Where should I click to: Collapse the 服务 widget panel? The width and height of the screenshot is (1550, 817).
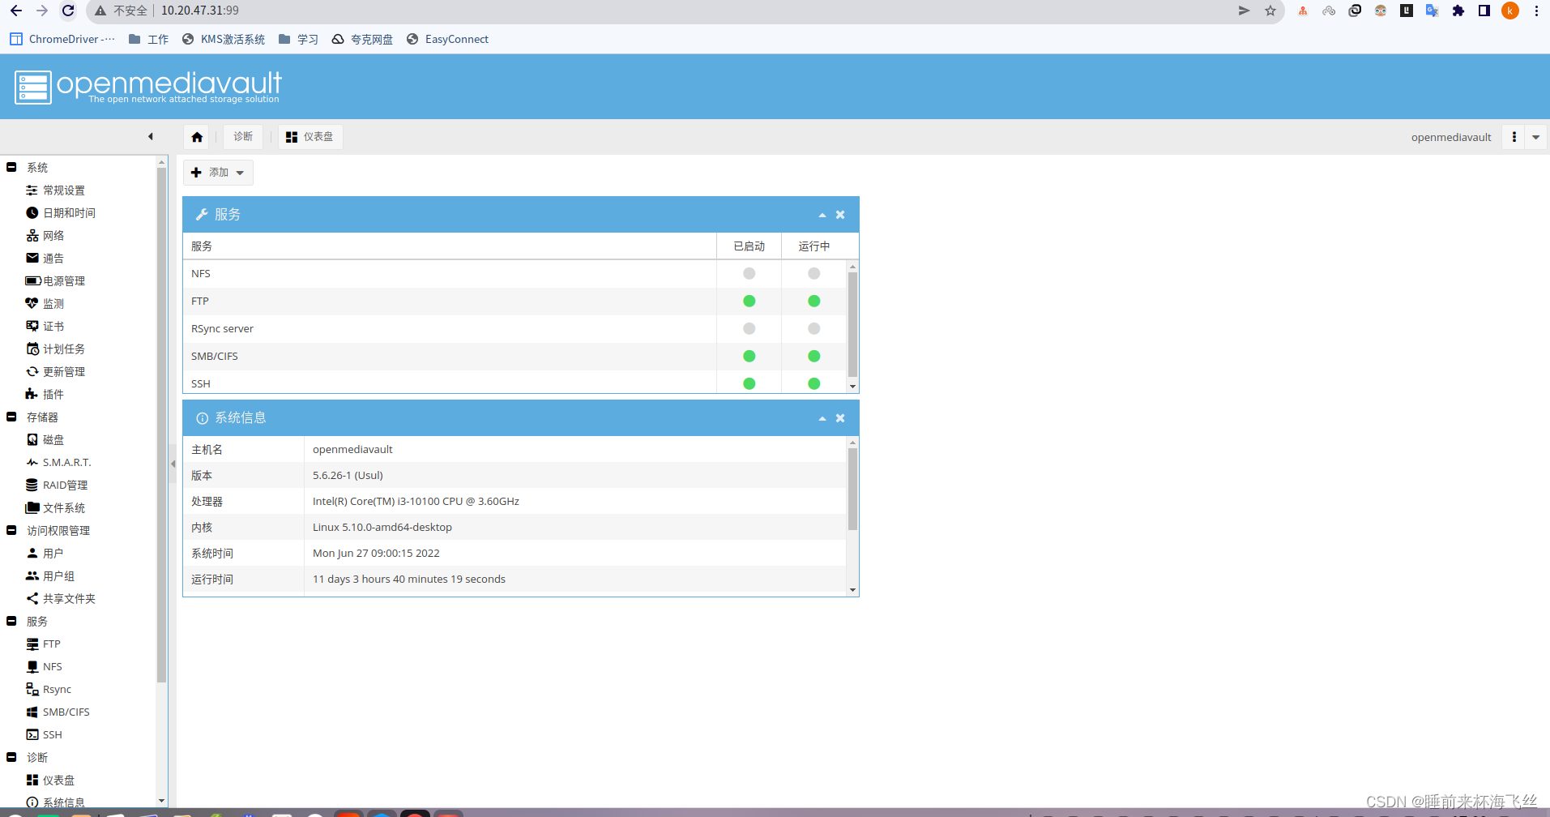822,215
